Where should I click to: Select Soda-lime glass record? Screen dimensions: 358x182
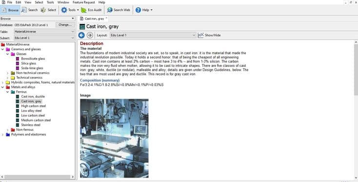[x=32, y=68]
